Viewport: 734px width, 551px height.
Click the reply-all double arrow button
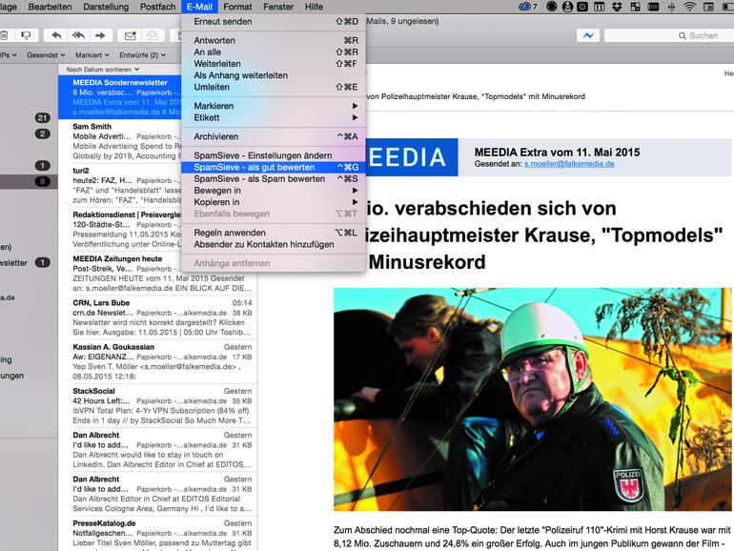pos(78,35)
